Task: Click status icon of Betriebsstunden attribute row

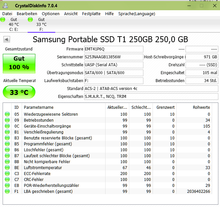Action: (7, 120)
